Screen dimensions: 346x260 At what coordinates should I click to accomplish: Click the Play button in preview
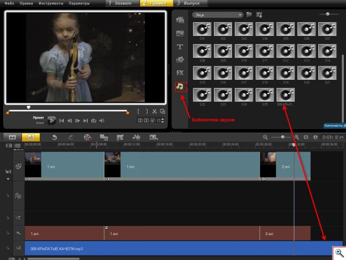tap(52, 121)
